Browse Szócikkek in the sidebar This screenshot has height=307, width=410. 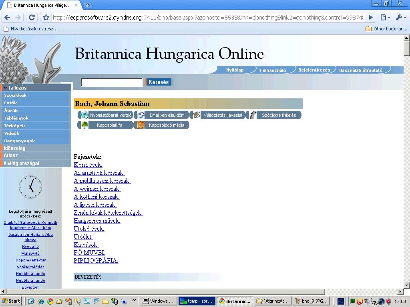pyautogui.click(x=36, y=95)
